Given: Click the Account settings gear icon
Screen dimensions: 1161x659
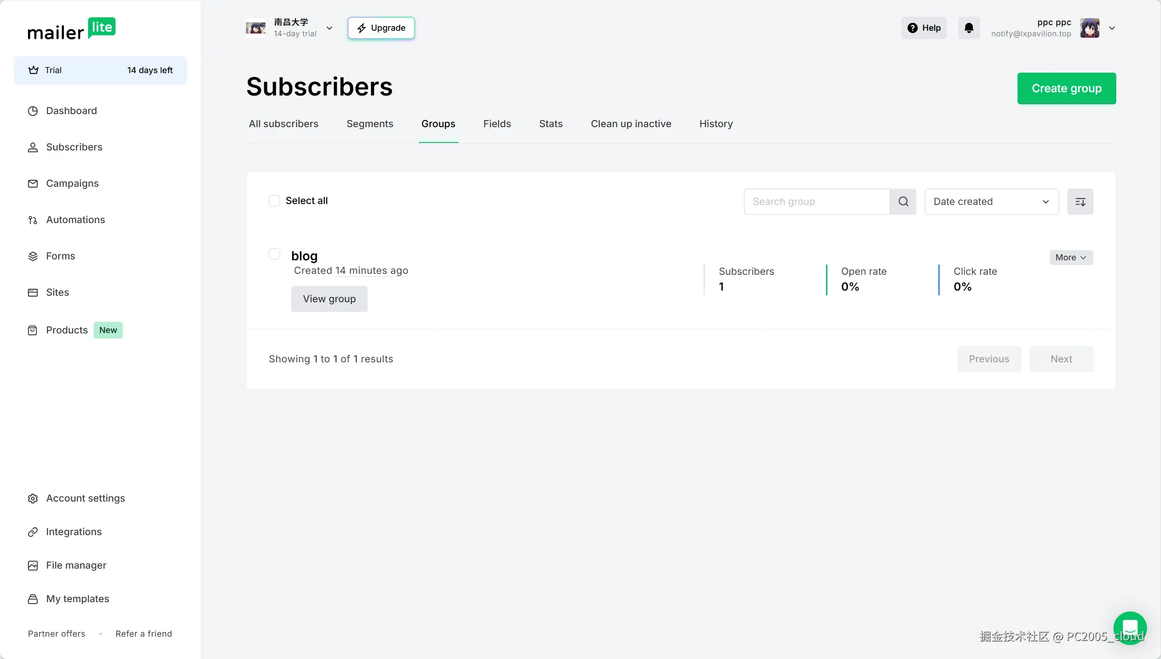Looking at the screenshot, I should pyautogui.click(x=33, y=498).
